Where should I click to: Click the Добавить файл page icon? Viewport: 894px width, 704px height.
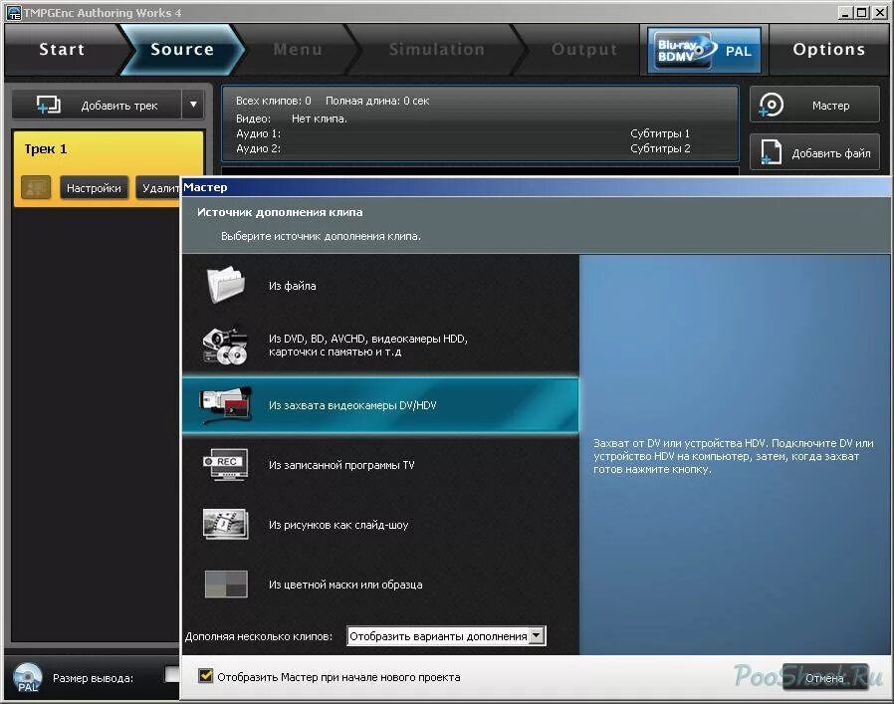point(771,152)
